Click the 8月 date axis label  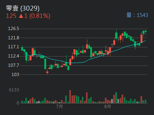(x=107, y=106)
